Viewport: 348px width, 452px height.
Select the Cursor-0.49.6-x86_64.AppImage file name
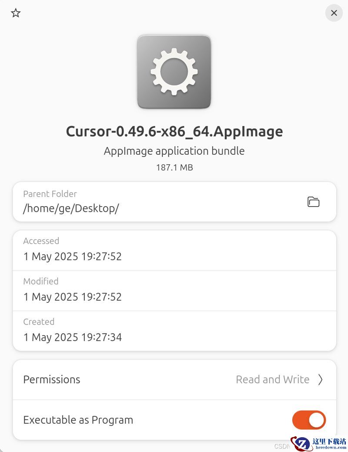click(174, 132)
